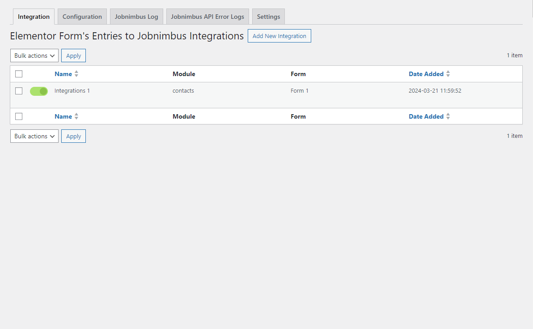Image resolution: width=533 pixels, height=329 pixels.
Task: Click the "contacts" module cell
Action: coord(183,91)
